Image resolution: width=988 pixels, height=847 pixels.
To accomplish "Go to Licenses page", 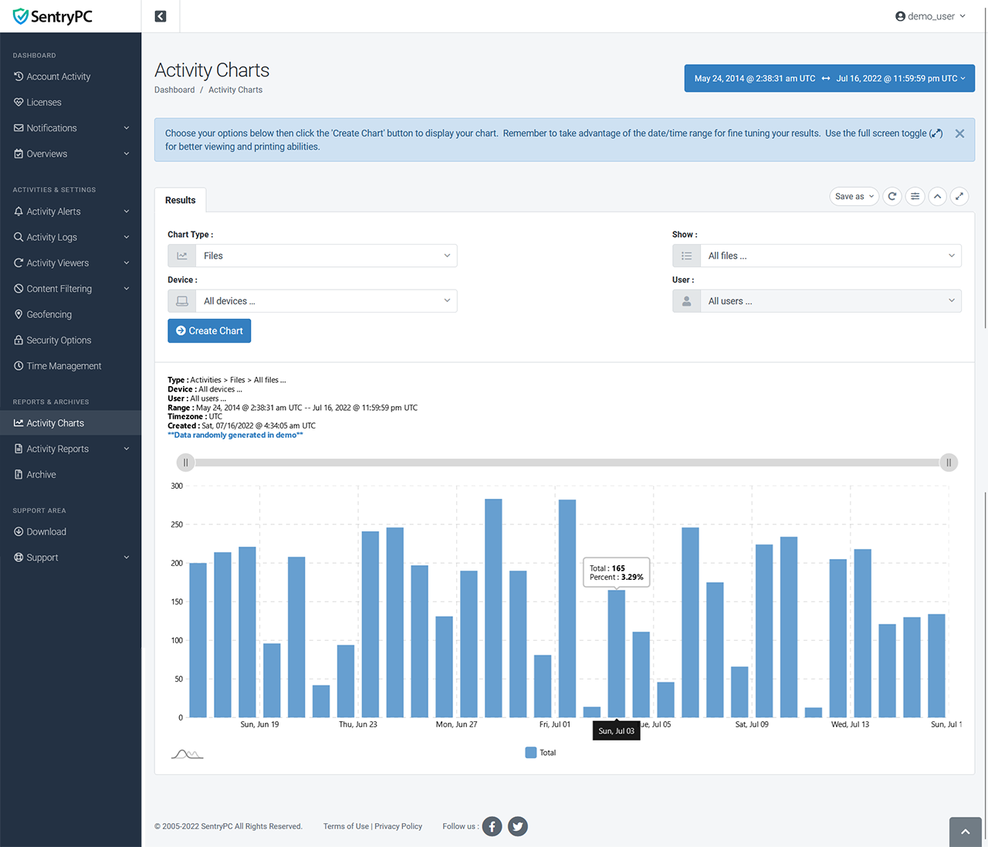I will (x=70, y=102).
